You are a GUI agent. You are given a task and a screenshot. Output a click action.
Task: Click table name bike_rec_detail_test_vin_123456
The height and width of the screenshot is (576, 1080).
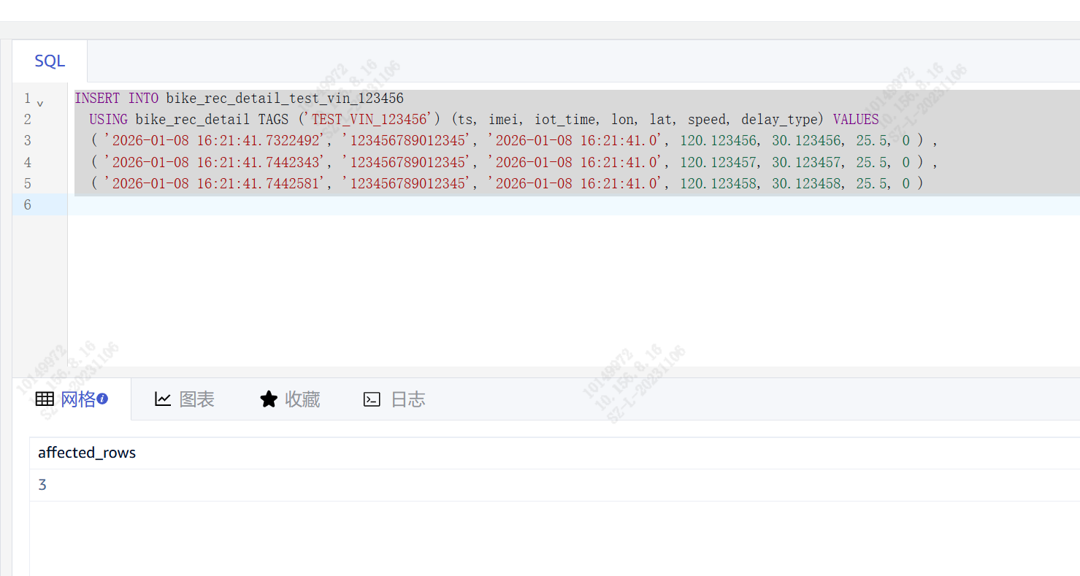284,98
